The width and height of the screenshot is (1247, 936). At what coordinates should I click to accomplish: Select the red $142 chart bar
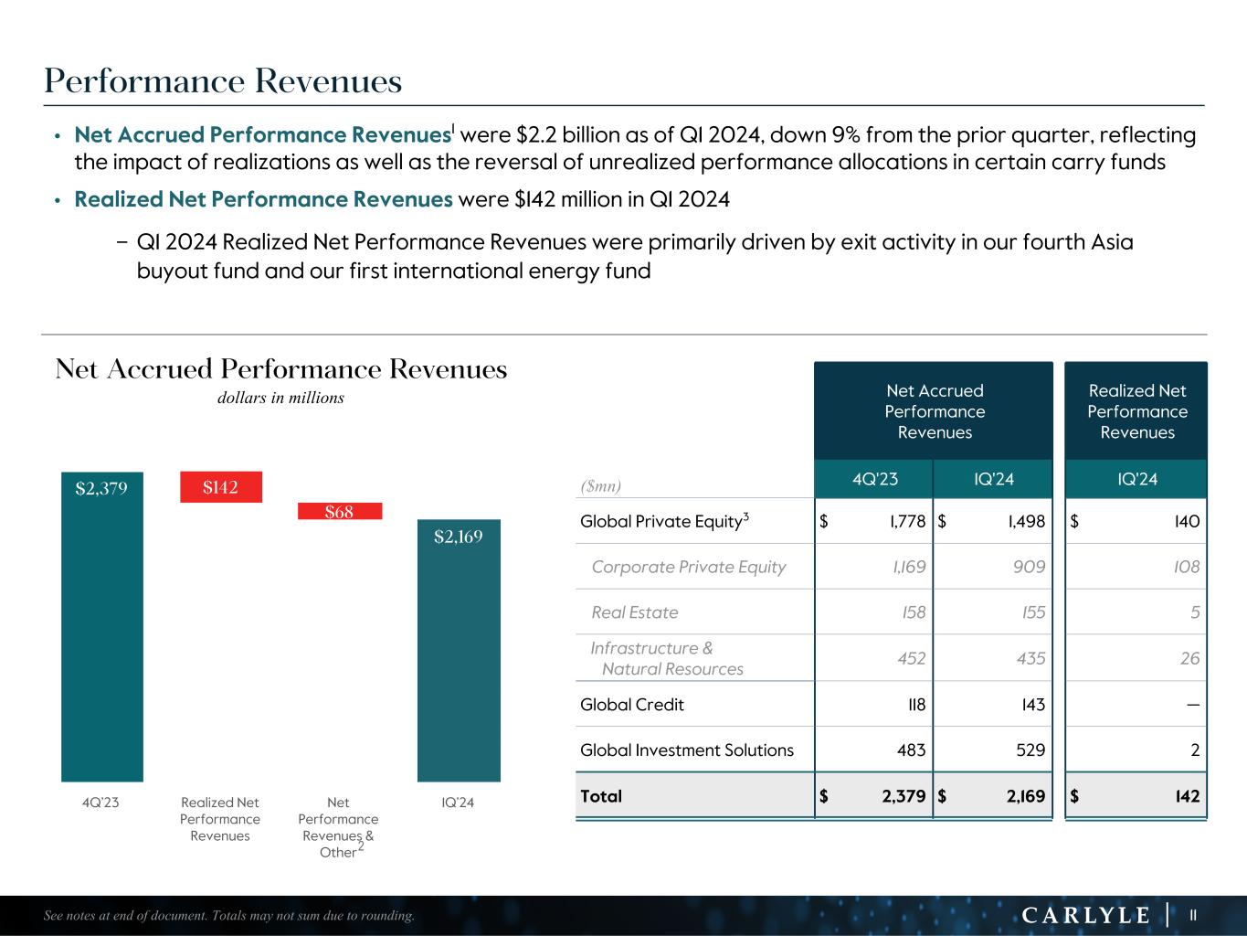220,487
